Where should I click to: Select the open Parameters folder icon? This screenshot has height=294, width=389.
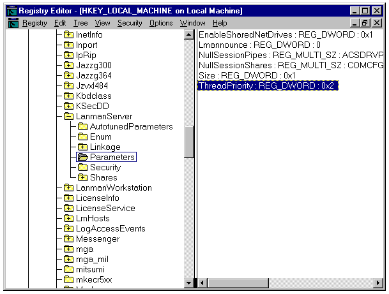(x=82, y=157)
